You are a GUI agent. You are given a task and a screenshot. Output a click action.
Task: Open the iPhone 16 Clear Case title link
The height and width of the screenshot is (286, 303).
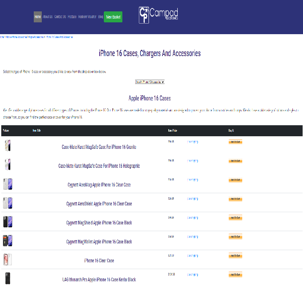click(x=99, y=261)
